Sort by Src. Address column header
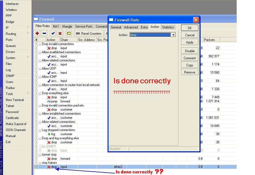This screenshot has width=255, height=175. [87, 40]
